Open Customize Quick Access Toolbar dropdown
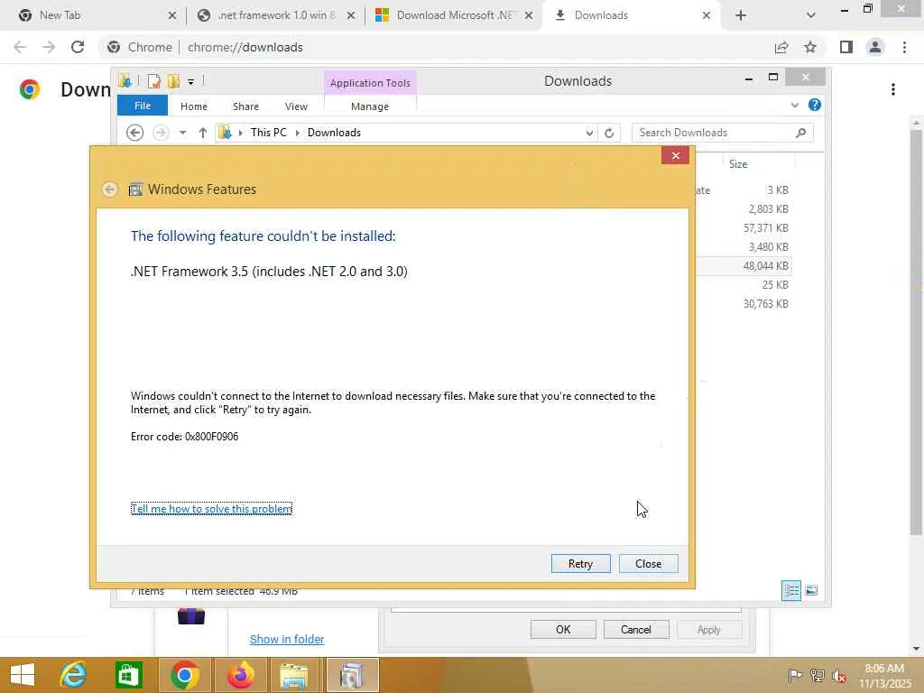 (191, 81)
